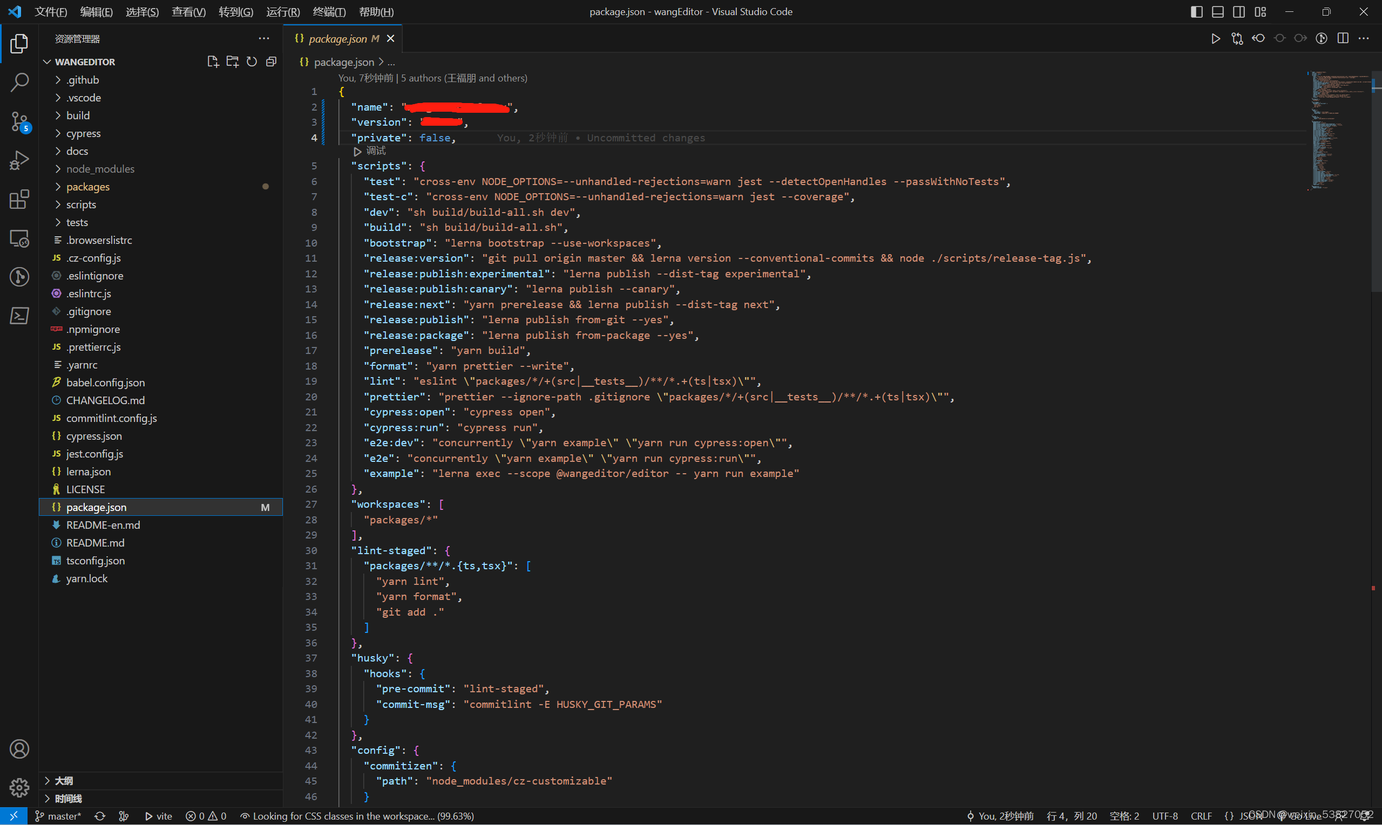The width and height of the screenshot is (1382, 825).
Task: Refresh the explorer file tree
Action: click(252, 62)
